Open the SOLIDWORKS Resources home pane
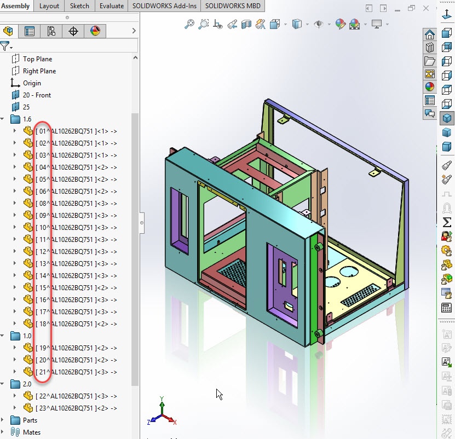The image size is (455, 439). [x=430, y=34]
